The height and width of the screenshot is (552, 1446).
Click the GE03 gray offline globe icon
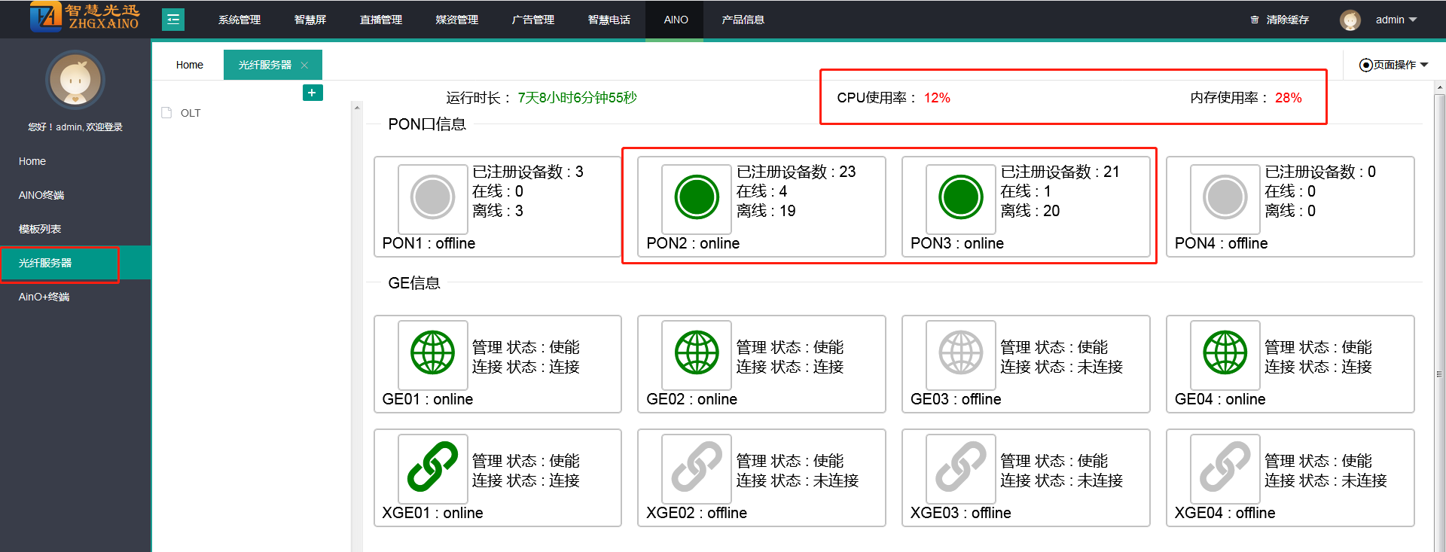(x=960, y=352)
